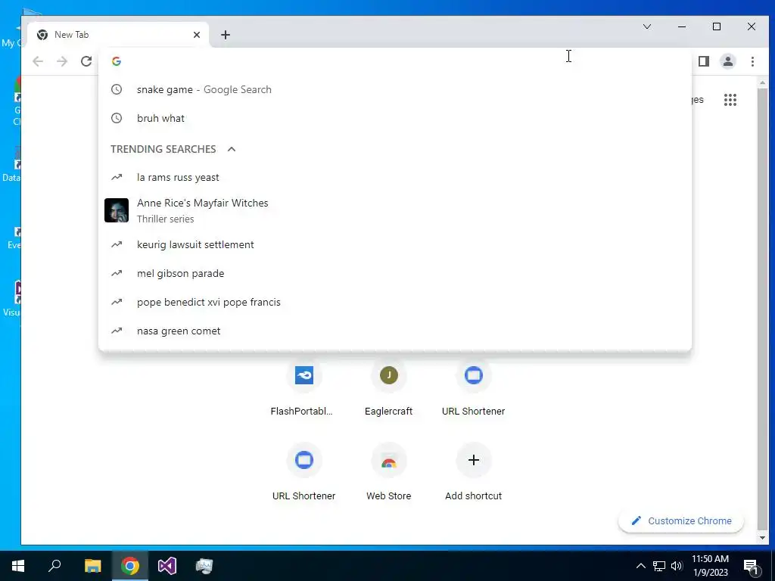
Task: Click the Google G icon in address bar
Action: [116, 61]
